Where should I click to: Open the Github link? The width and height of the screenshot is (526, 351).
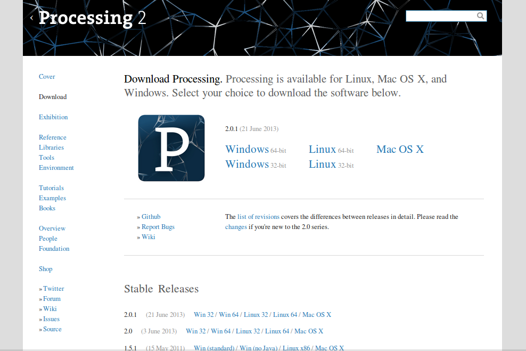[151, 217]
